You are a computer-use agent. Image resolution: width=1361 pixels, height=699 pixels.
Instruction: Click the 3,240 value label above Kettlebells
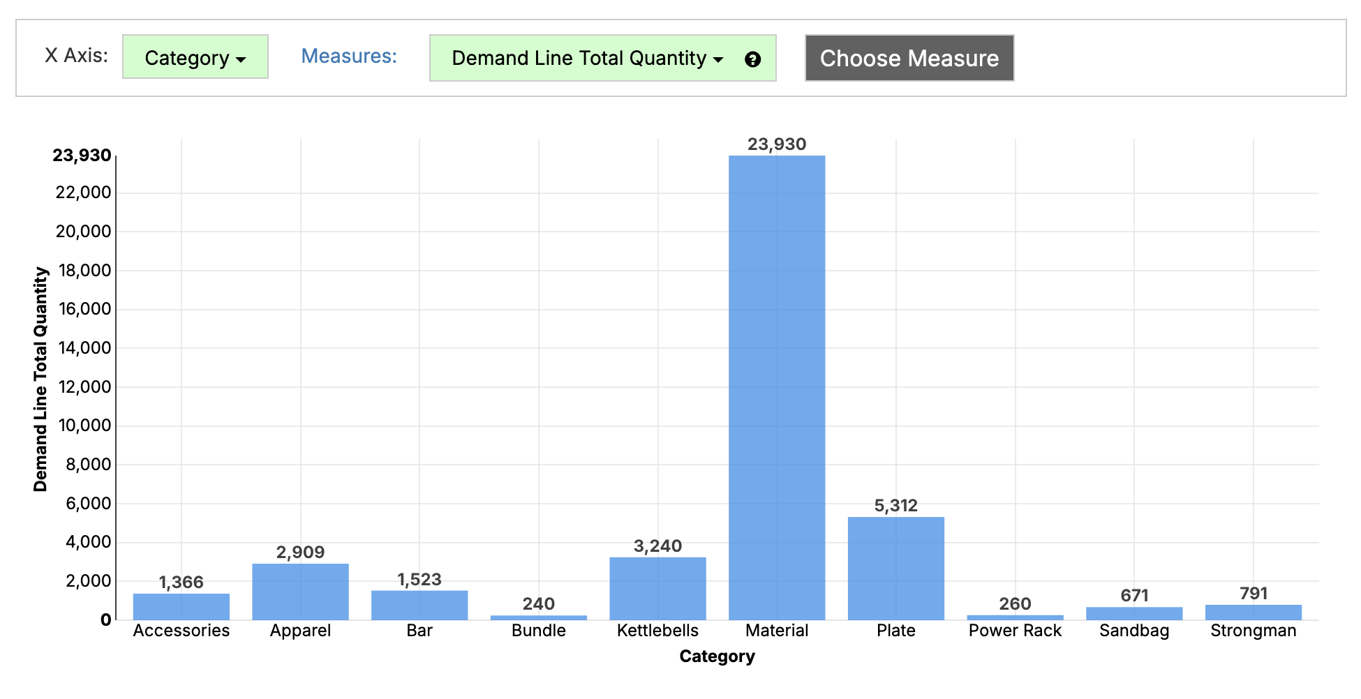point(657,546)
